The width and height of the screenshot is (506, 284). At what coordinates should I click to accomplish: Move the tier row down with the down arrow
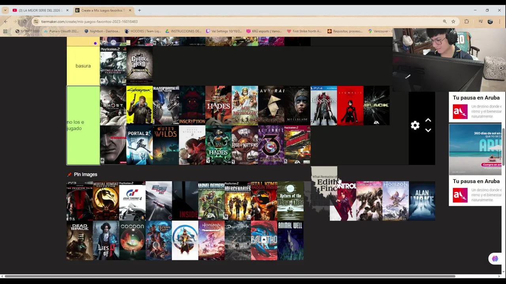428,130
